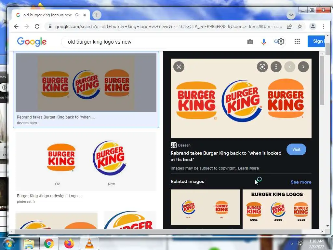
Task: Open preview panel more options menu
Action: [x=276, y=67]
